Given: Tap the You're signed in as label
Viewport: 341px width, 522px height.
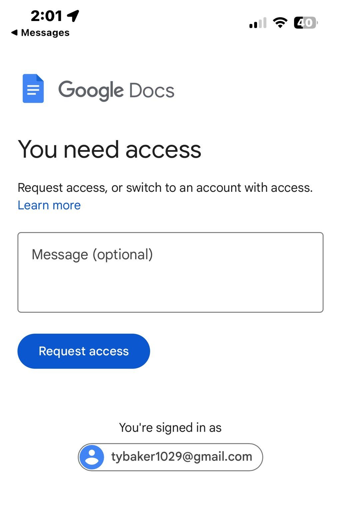Looking at the screenshot, I should pos(170,428).
